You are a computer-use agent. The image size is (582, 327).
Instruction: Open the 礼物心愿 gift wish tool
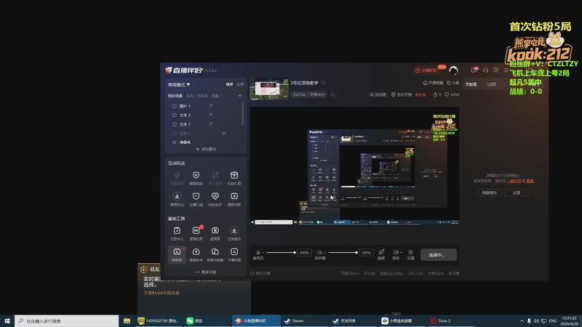(234, 177)
